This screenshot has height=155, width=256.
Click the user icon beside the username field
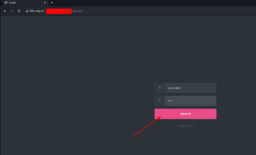coord(160,87)
